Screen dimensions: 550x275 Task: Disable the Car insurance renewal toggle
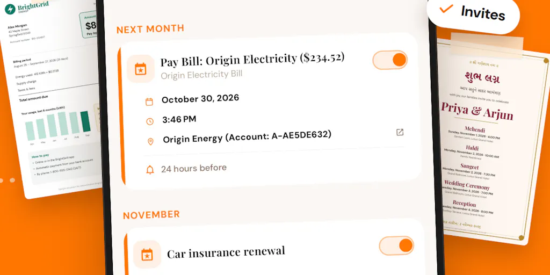pos(396,245)
